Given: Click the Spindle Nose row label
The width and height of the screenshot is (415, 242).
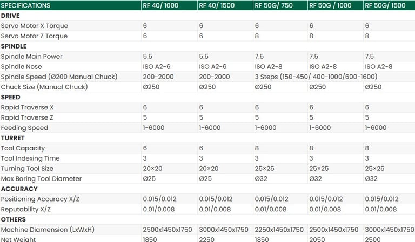Looking at the screenshot, I should pos(21,66).
